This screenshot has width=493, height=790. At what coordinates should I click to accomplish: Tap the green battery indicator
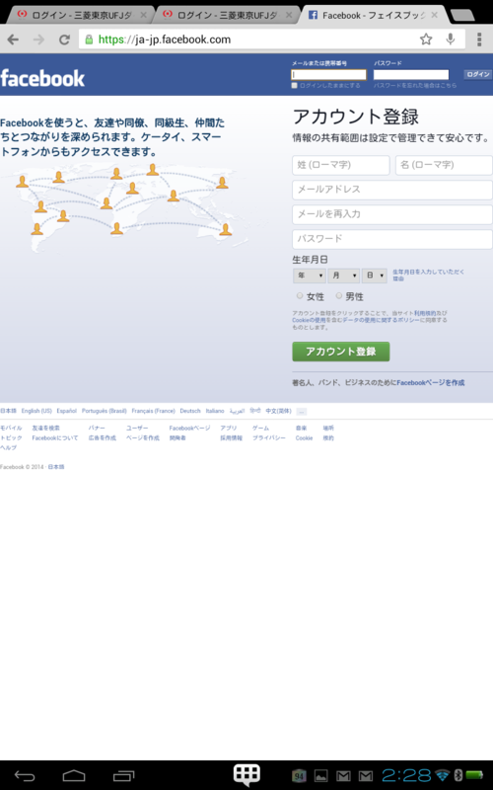point(474,775)
